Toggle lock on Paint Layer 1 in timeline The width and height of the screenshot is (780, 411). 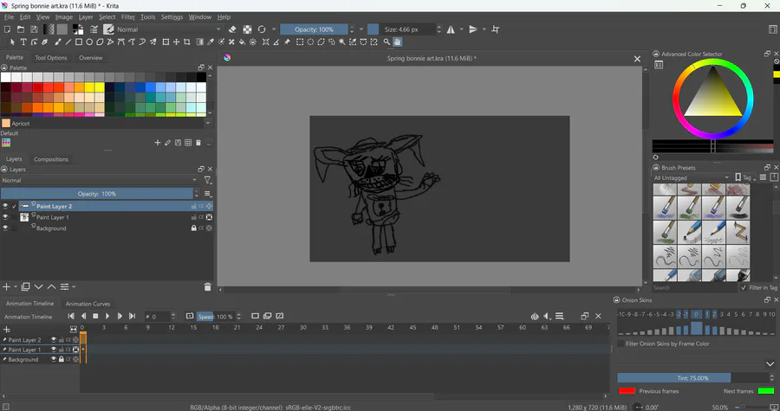point(62,350)
